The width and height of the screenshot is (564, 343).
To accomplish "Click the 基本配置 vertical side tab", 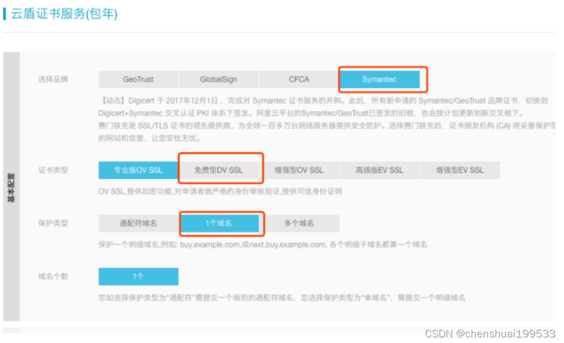I will point(11,186).
